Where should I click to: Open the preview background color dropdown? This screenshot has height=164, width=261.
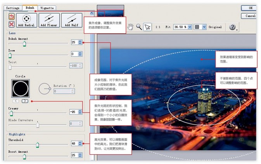coord(204,27)
